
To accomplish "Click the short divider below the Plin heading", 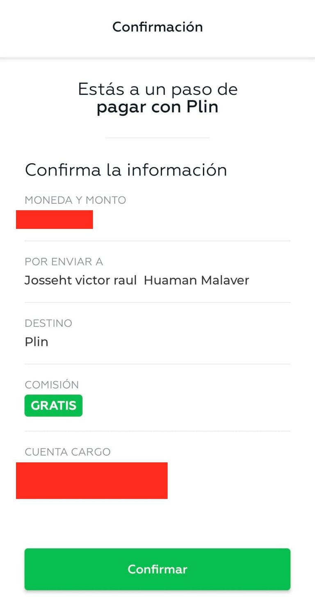I will [157, 138].
